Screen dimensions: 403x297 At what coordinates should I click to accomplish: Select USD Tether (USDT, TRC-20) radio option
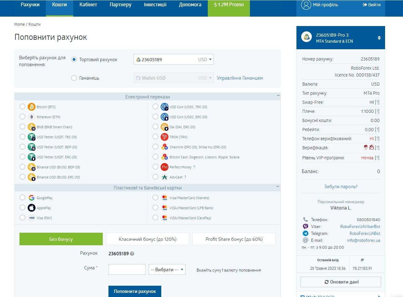click(x=22, y=137)
